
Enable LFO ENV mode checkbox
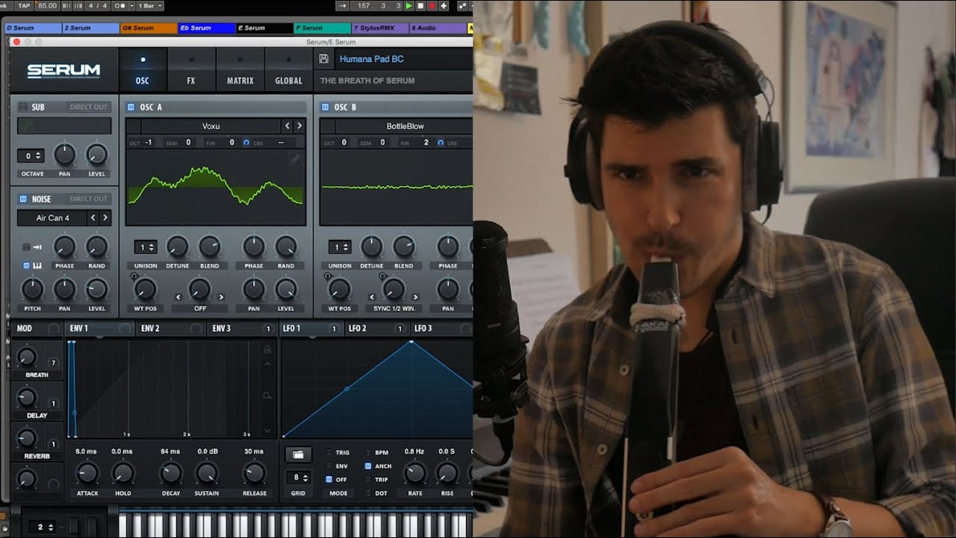329,466
